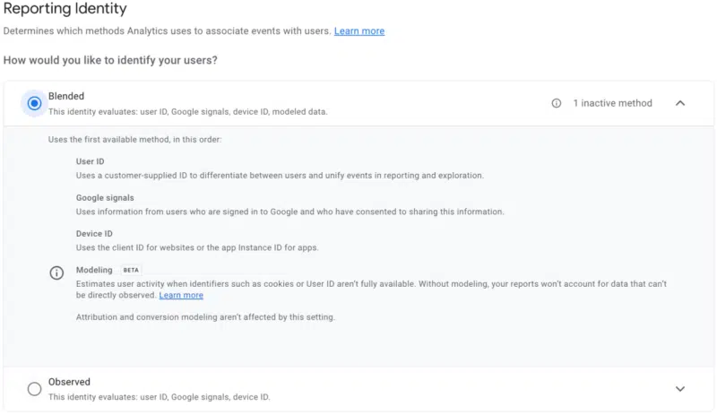Collapse the Blended section with chevron
The height and width of the screenshot is (415, 717).
point(679,103)
